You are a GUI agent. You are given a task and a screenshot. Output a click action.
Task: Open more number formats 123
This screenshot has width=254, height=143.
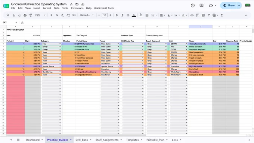click(74, 15)
